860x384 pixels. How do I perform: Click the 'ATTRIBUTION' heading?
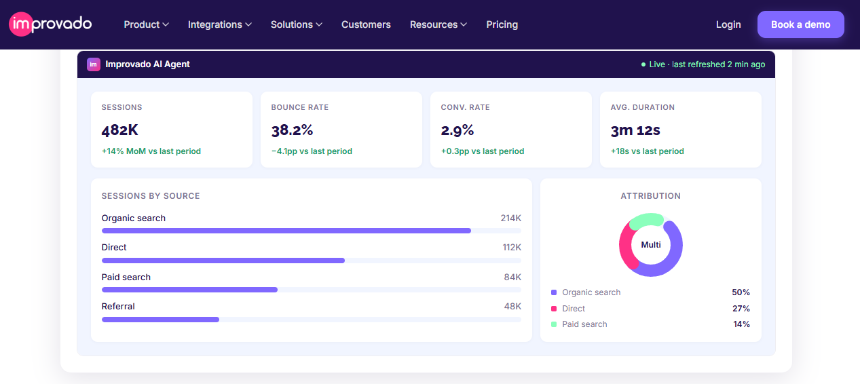pyautogui.click(x=650, y=196)
